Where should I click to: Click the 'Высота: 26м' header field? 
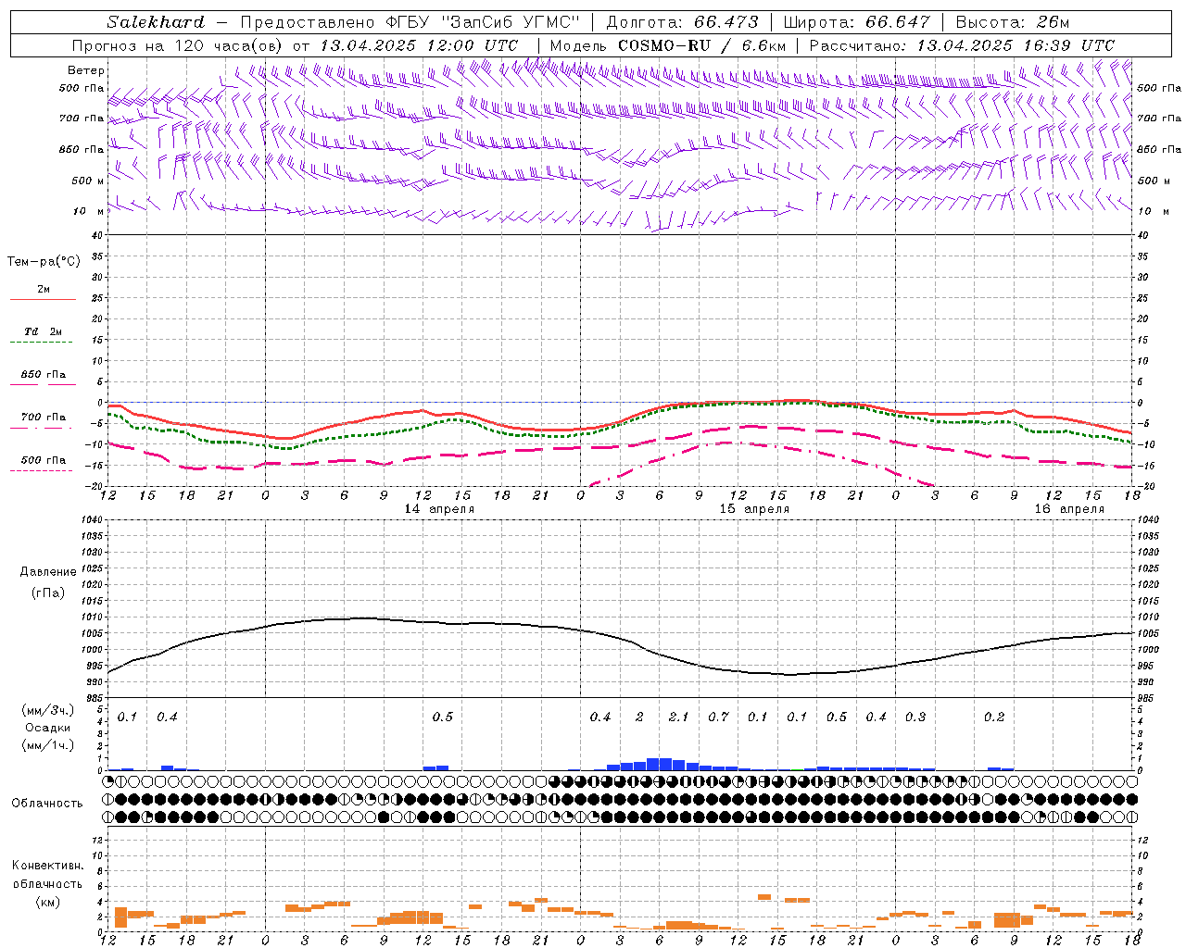tap(1013, 22)
